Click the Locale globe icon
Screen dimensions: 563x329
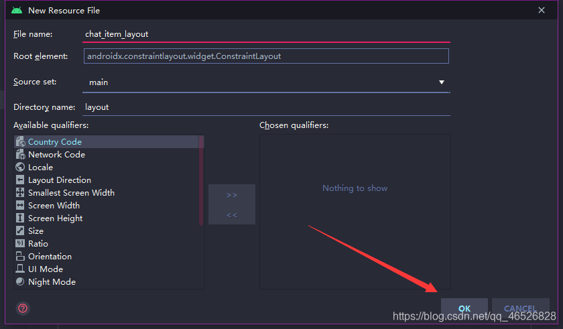(20, 168)
